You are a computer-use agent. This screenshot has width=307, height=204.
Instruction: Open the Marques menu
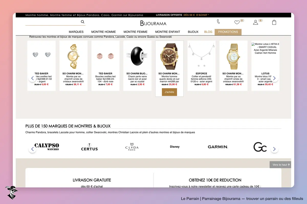(x=76, y=32)
